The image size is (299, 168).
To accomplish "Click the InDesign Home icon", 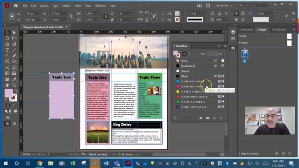I will [15, 6].
